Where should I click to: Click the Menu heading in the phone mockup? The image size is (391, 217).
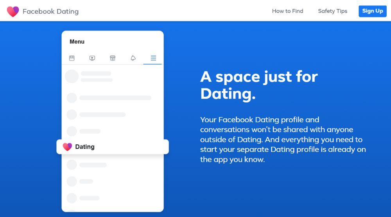tap(77, 41)
